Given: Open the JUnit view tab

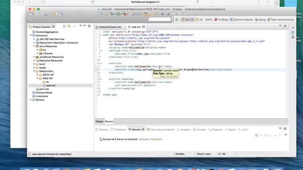Looking at the screenshot, I should point(243,129).
